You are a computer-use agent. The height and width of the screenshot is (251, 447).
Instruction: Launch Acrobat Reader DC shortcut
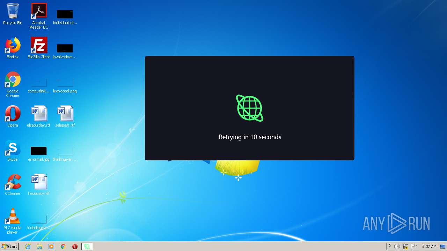click(39, 16)
